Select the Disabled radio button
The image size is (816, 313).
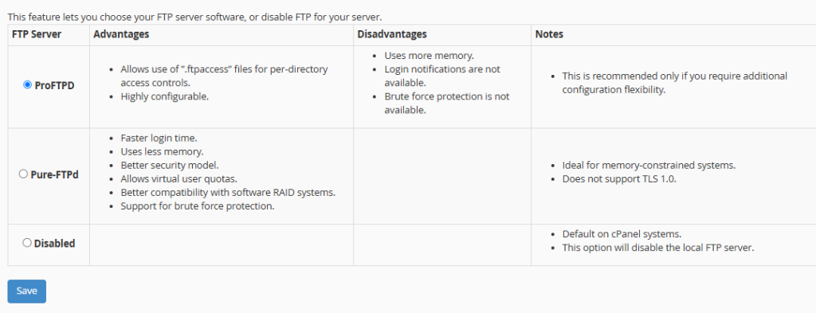(27, 243)
